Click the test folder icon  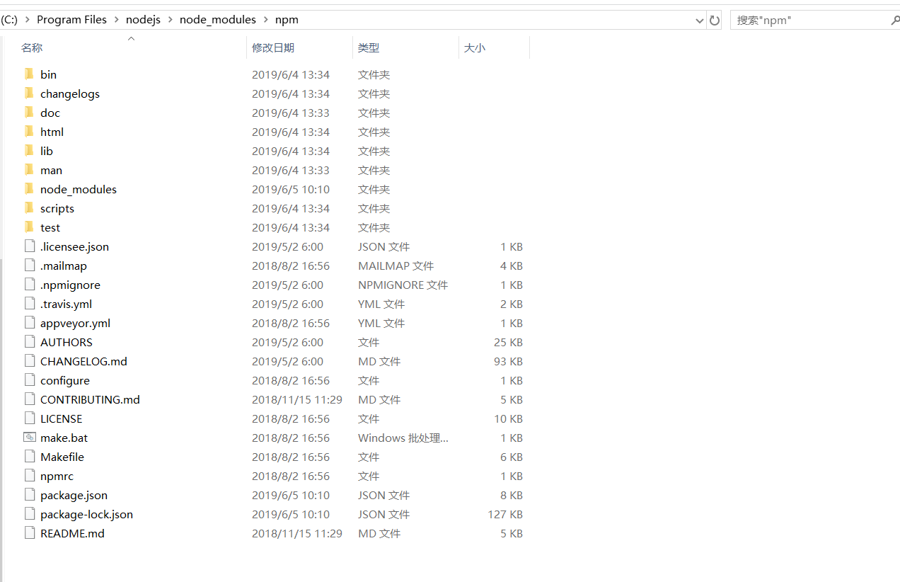click(29, 227)
